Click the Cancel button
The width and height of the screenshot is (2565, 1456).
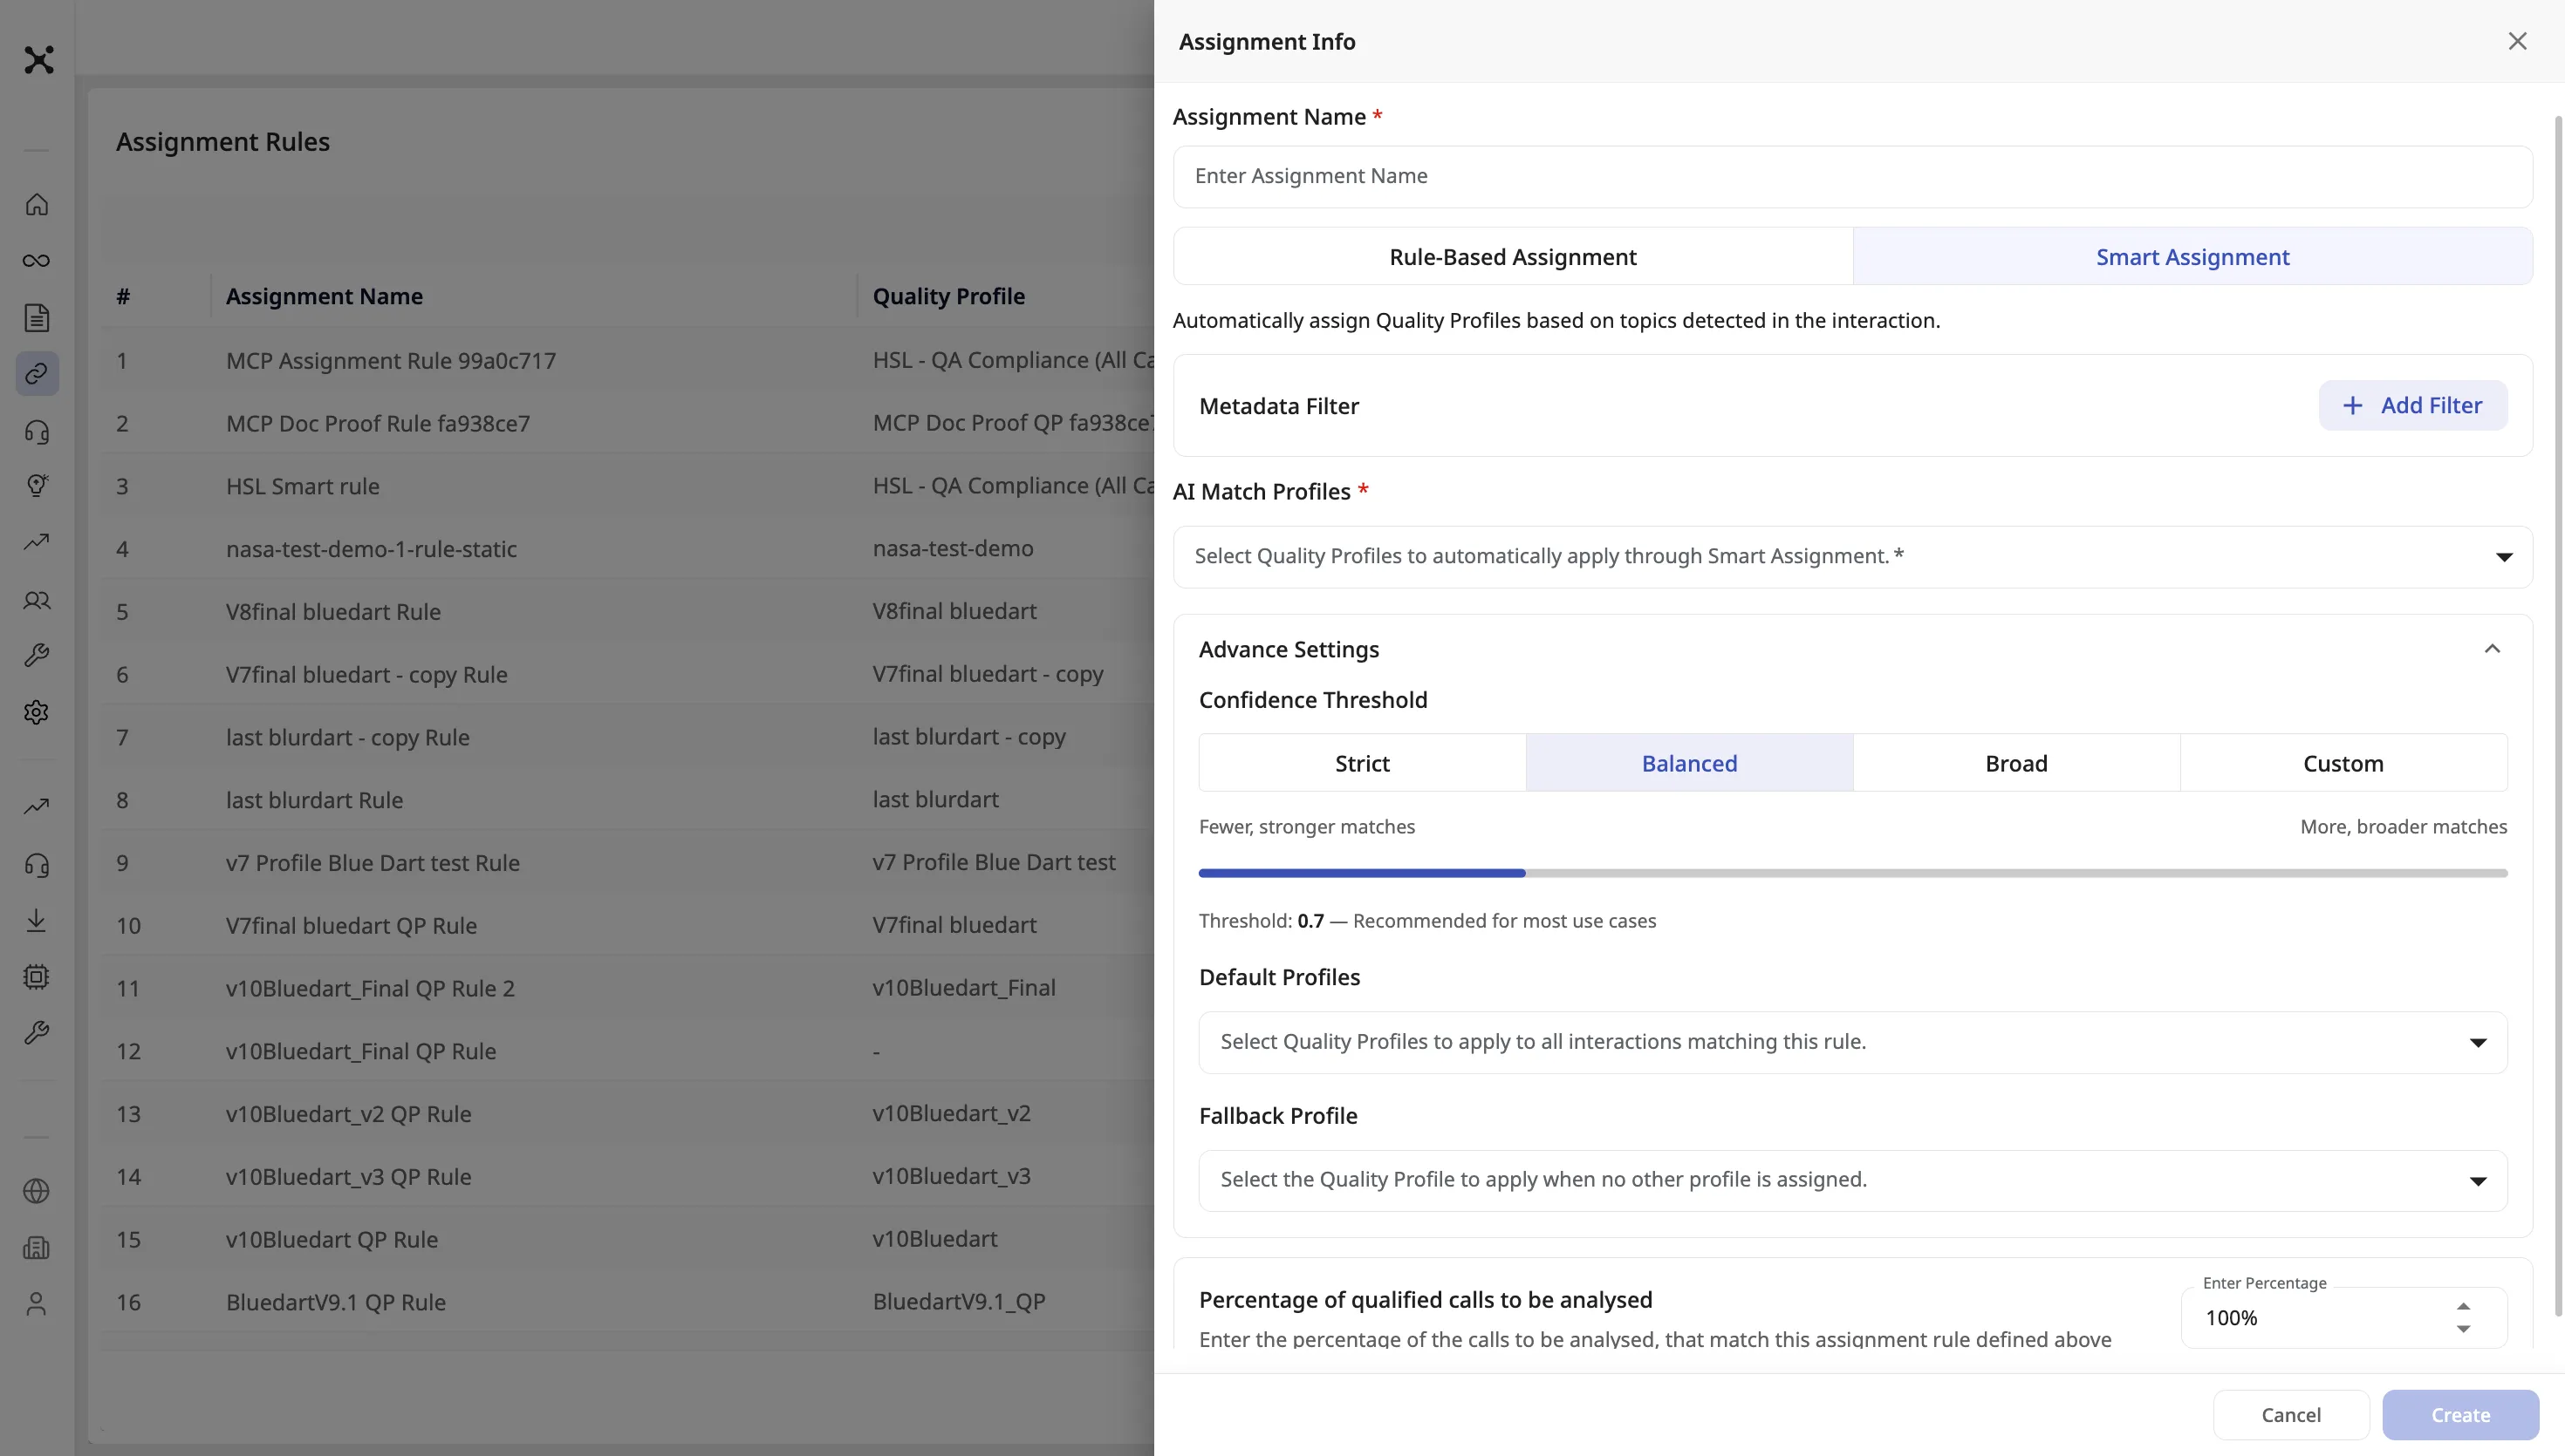tap(2291, 1415)
